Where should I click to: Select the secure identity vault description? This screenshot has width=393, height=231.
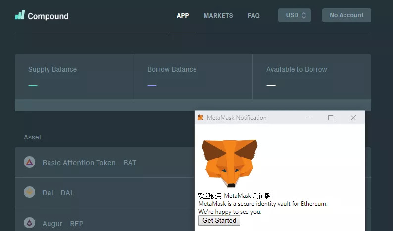263,204
